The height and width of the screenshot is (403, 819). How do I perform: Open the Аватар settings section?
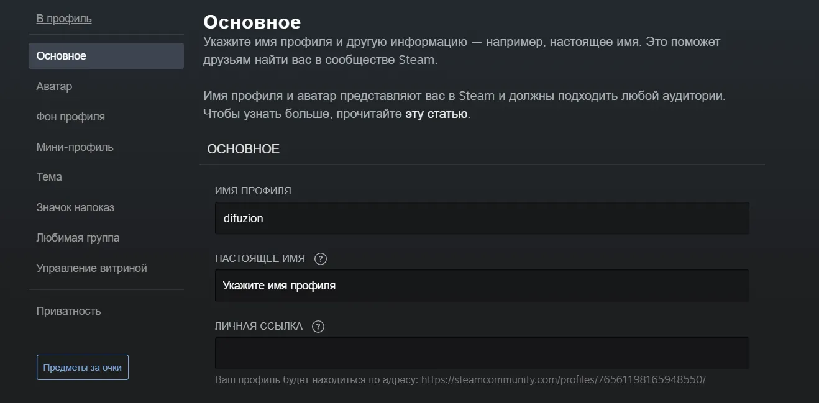click(54, 86)
